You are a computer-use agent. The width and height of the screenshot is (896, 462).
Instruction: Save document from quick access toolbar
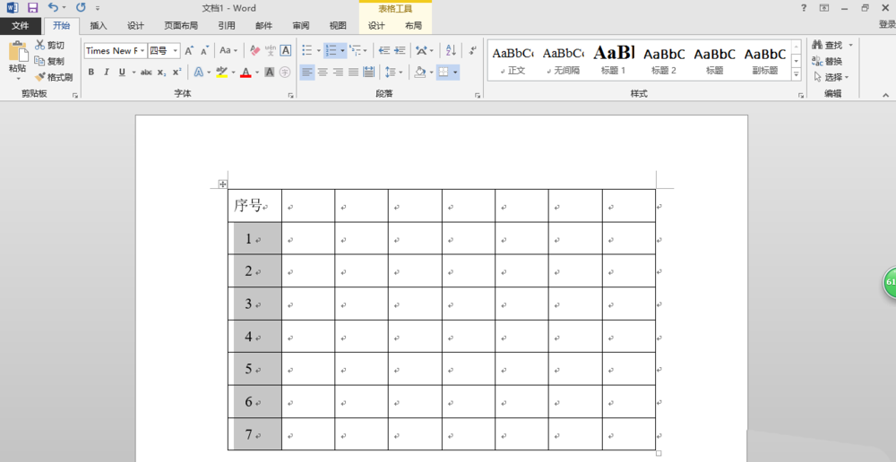point(32,8)
